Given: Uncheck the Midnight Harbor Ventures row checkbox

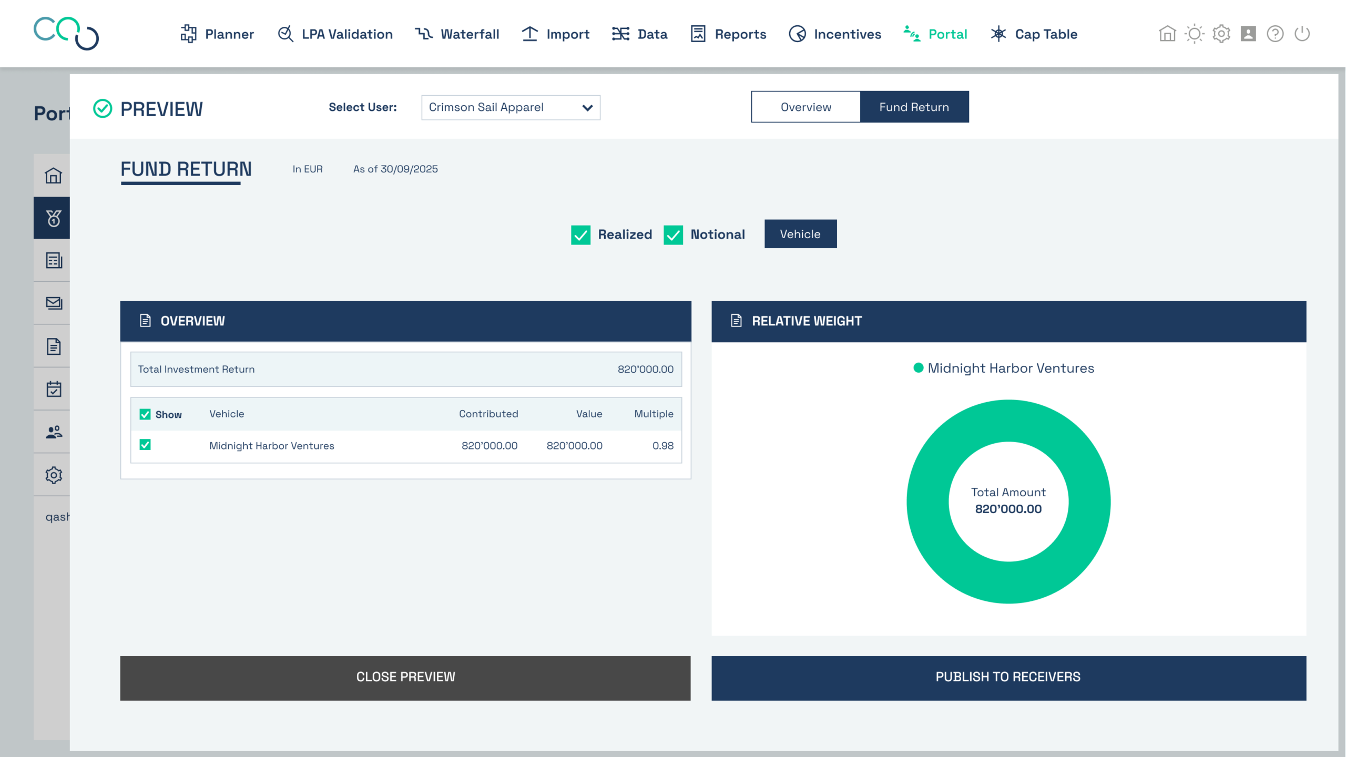Looking at the screenshot, I should 145,445.
